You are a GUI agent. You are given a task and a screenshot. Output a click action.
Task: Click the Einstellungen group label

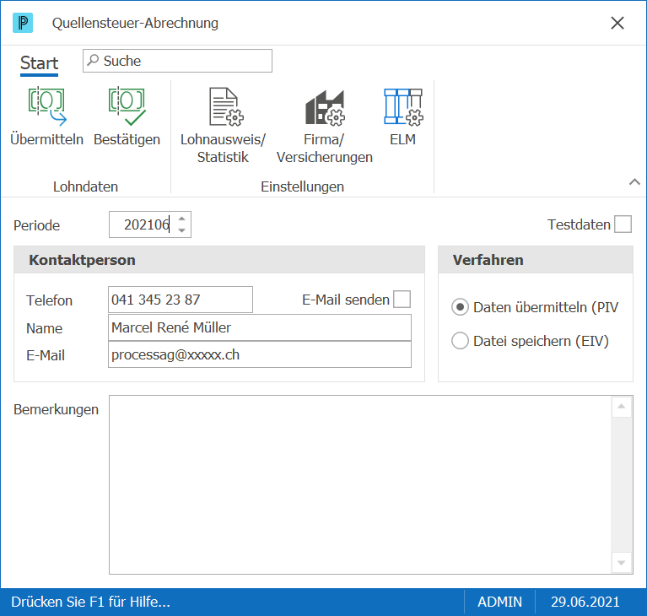click(x=302, y=186)
